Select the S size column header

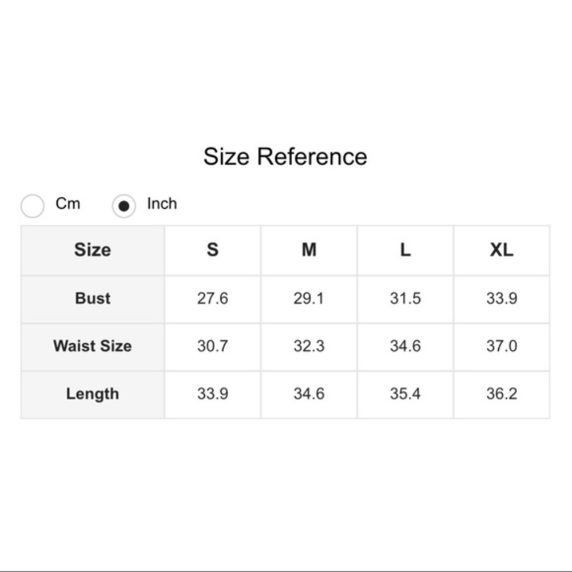pyautogui.click(x=213, y=251)
